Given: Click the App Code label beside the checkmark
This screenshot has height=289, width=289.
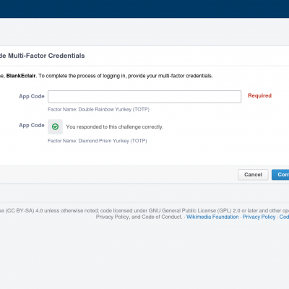Looking at the screenshot, I should tap(32, 125).
